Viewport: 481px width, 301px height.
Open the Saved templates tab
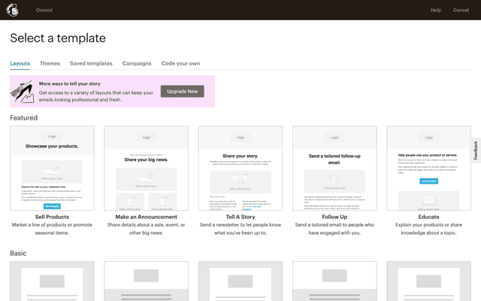point(91,63)
